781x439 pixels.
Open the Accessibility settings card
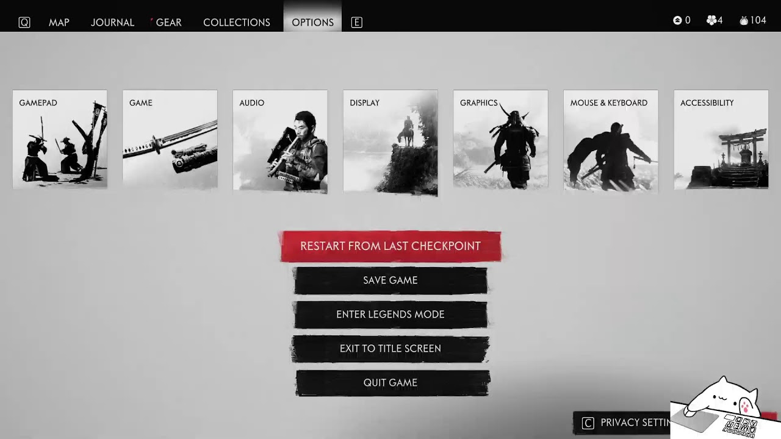[721, 139]
